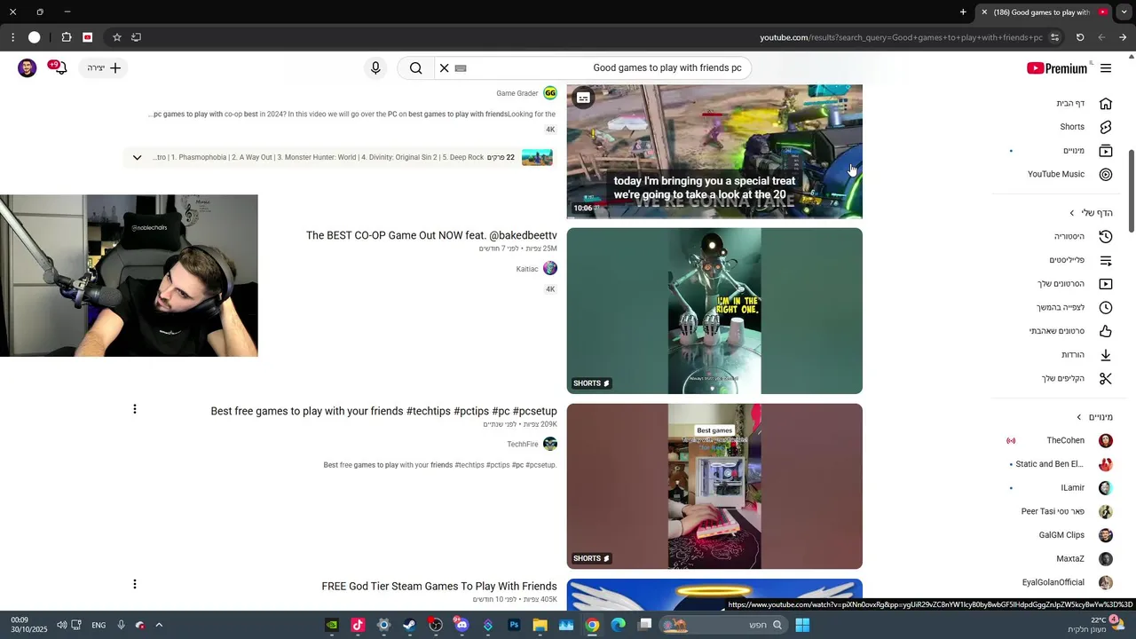Screen dimensions: 1136x639
Task: Run search with the magnifier button
Action: pyautogui.click(x=415, y=68)
